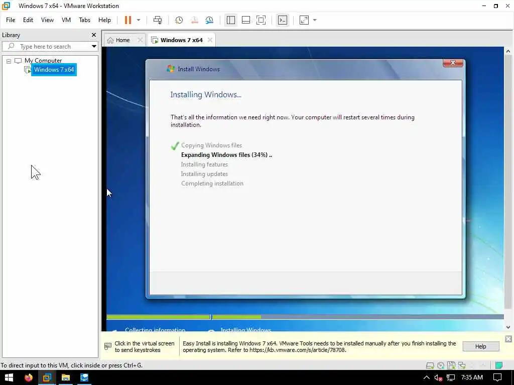Screen dimensions: 514x385
Task: Open Snapshot Manager toolbar icon
Action: point(209,20)
